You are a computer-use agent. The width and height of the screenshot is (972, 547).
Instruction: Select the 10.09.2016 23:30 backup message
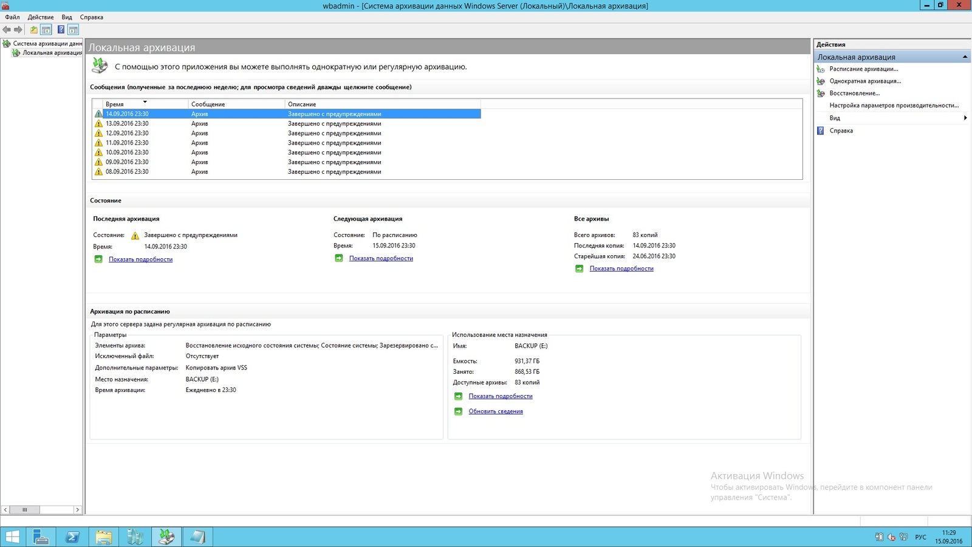(287, 153)
